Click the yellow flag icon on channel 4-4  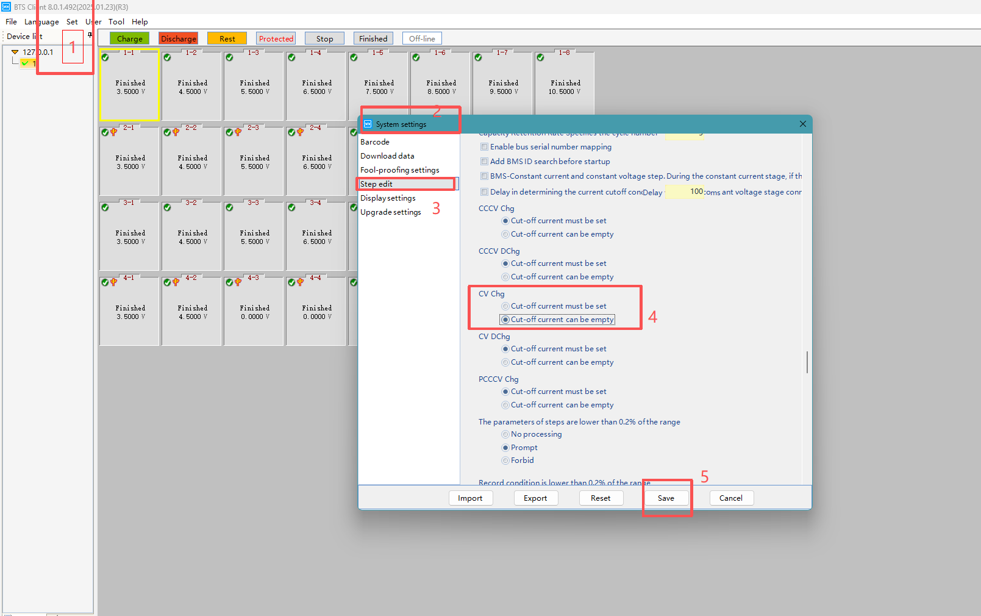[x=300, y=282]
